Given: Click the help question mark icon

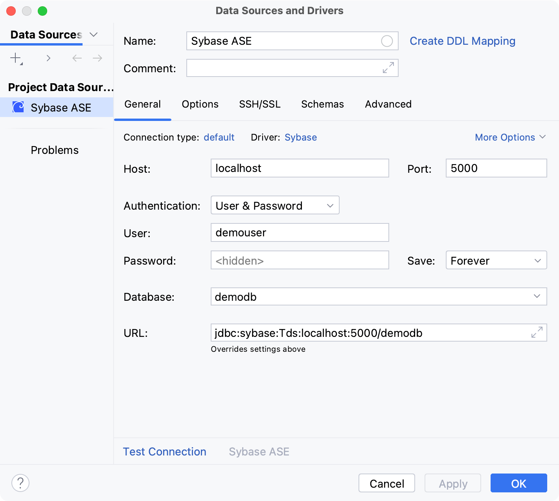Looking at the screenshot, I should (20, 483).
